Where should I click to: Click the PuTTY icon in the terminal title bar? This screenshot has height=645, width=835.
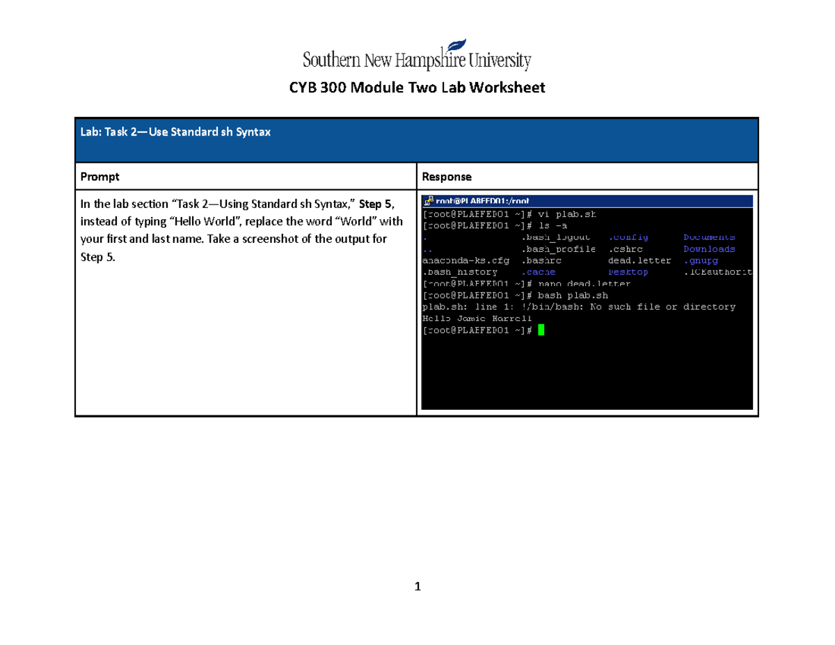[428, 201]
